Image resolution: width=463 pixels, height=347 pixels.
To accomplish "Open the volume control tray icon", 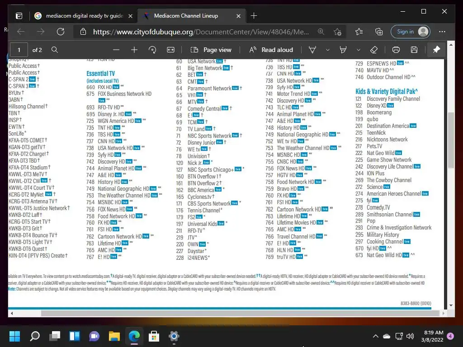I will [410, 336].
